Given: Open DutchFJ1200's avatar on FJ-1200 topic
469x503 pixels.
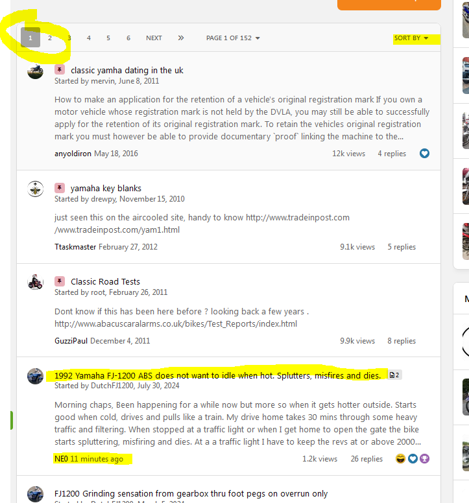Looking at the screenshot, I should coord(35,376).
